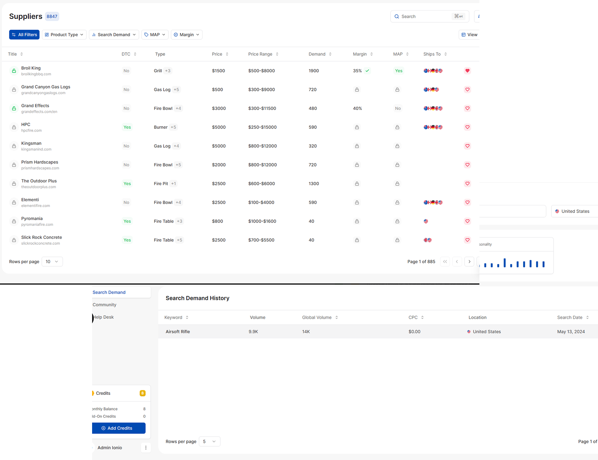Click the View button
The width and height of the screenshot is (598, 460).
coord(469,34)
